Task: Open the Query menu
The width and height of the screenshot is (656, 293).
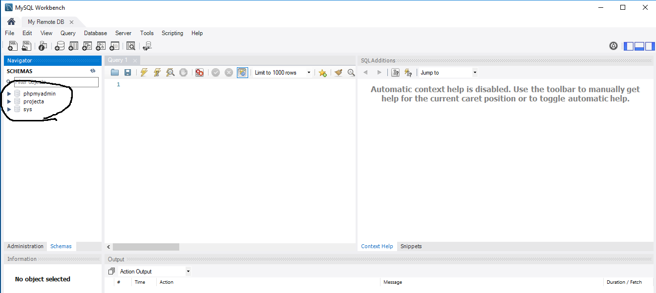Action: click(x=68, y=33)
